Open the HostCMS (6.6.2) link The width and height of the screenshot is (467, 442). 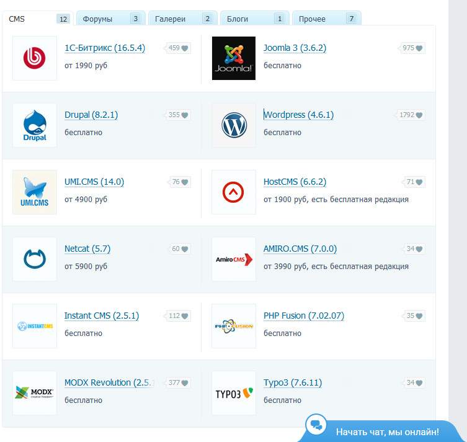pyautogui.click(x=295, y=182)
